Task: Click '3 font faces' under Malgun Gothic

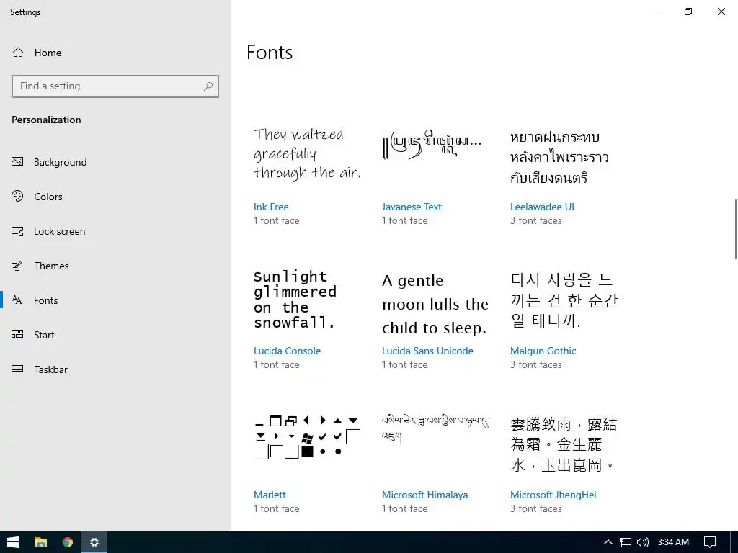Action: (x=536, y=364)
